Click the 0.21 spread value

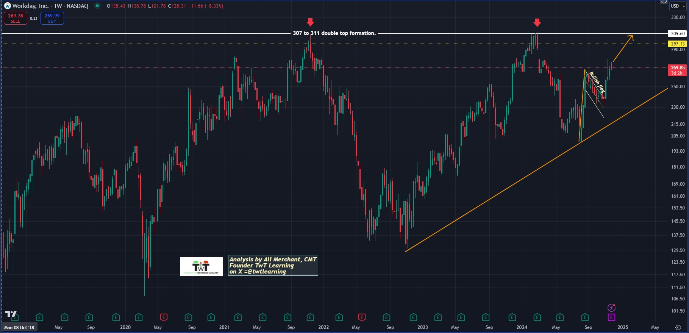click(34, 19)
